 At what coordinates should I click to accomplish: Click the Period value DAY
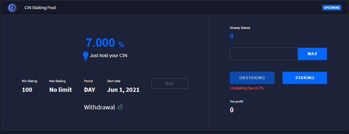90,90
